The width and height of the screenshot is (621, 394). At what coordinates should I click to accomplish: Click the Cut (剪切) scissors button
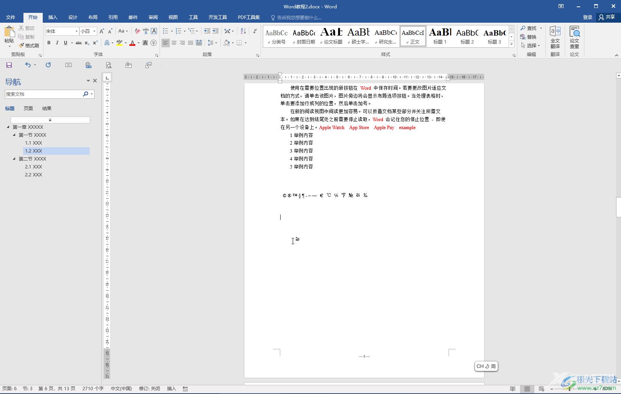26,28
